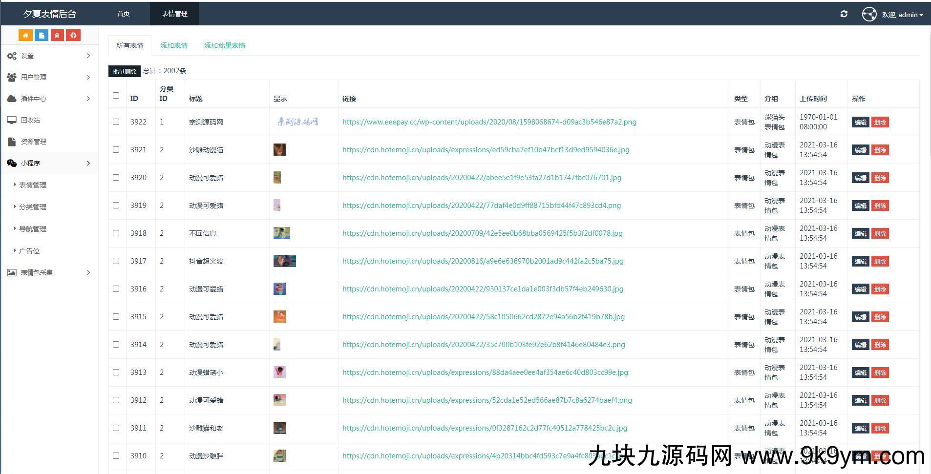Check the checkbox for row ID 3922

pos(116,122)
